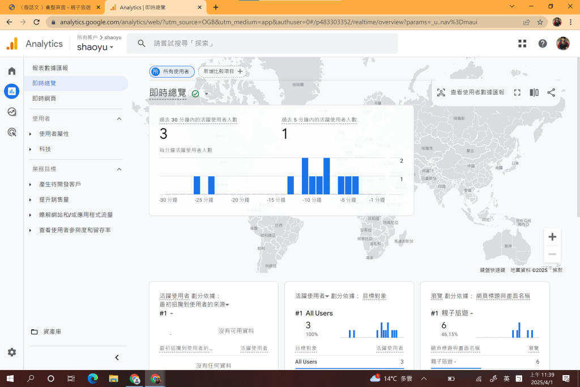
Task: Collapse the 使用者 section
Action: click(119, 118)
